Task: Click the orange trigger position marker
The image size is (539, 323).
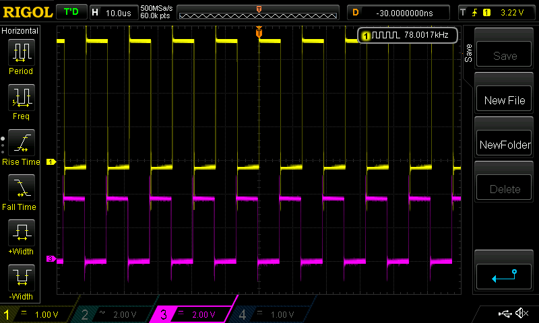Action: coord(259,32)
